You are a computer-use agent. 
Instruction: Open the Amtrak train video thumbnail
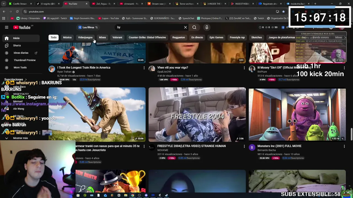(97, 53)
